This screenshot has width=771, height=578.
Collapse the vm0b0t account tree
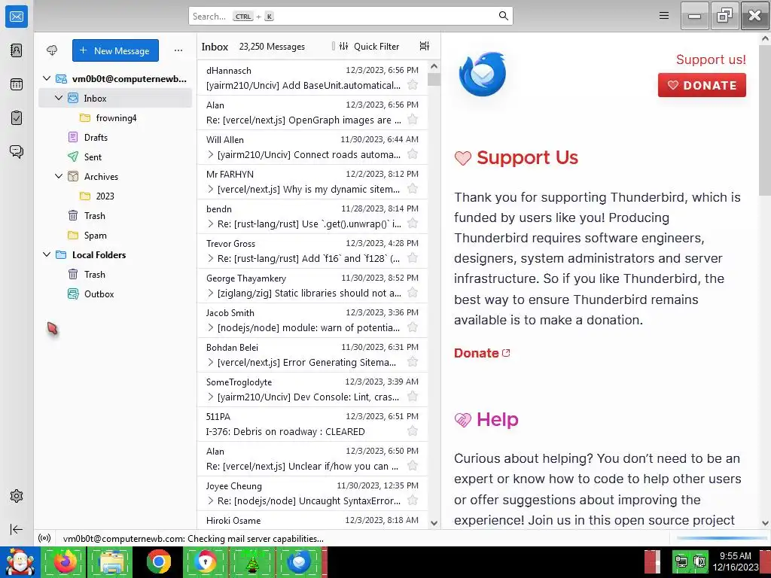(47, 78)
